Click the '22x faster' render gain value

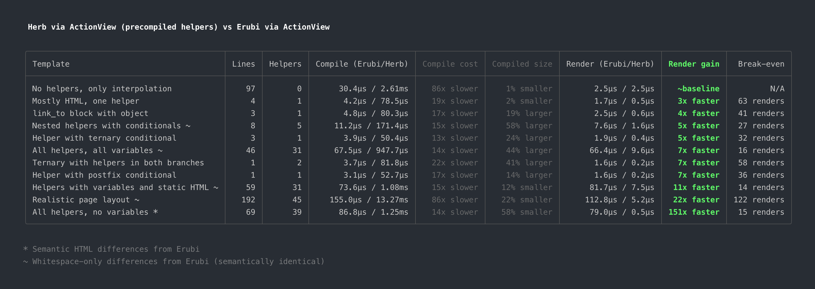pyautogui.click(x=696, y=200)
